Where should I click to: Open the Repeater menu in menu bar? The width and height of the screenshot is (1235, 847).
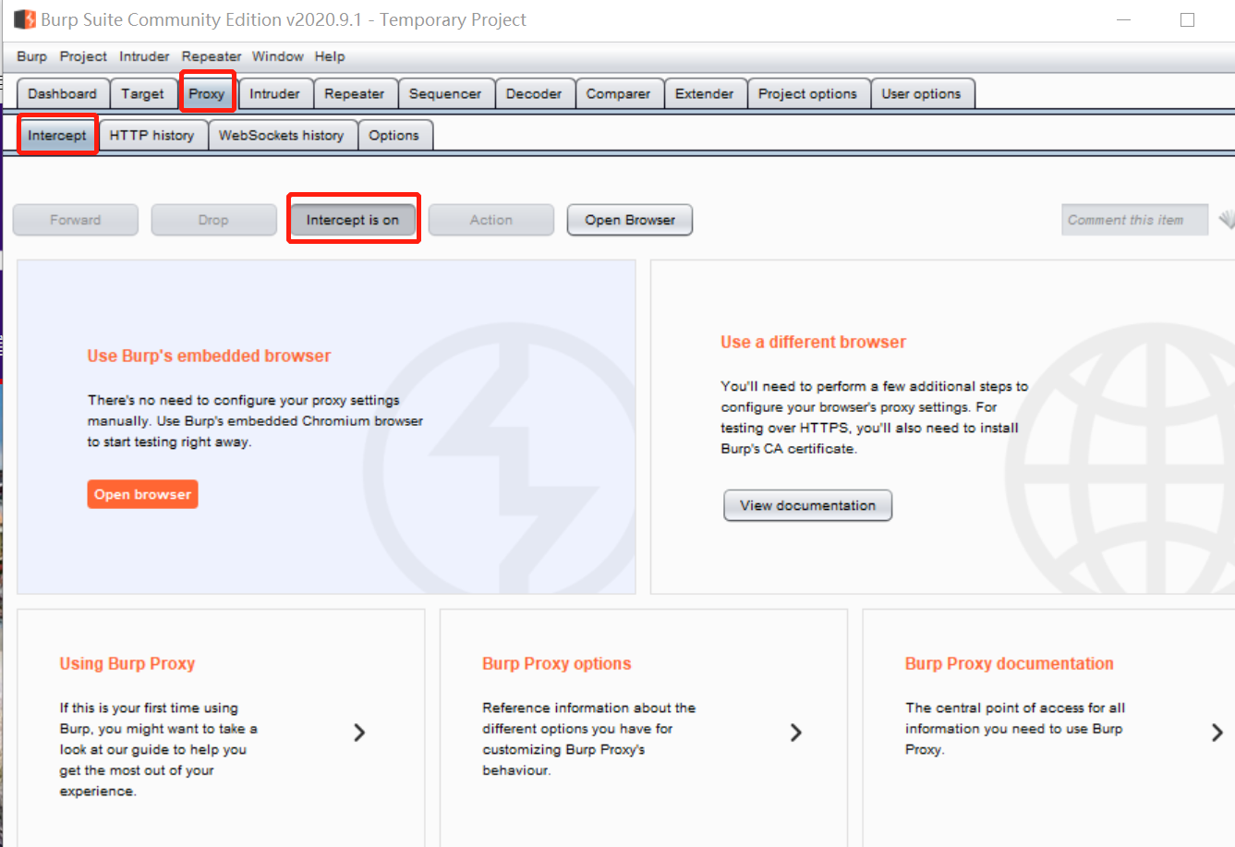coord(212,56)
